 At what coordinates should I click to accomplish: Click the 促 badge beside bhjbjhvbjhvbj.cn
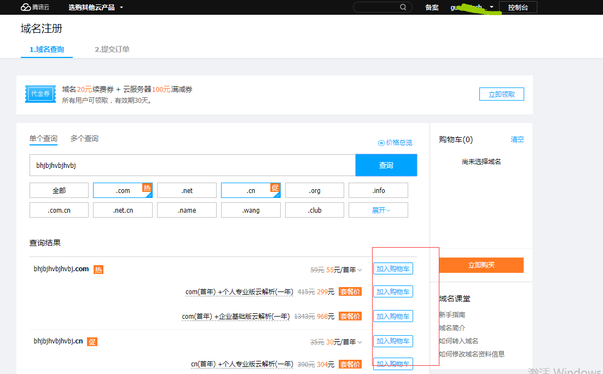click(92, 342)
